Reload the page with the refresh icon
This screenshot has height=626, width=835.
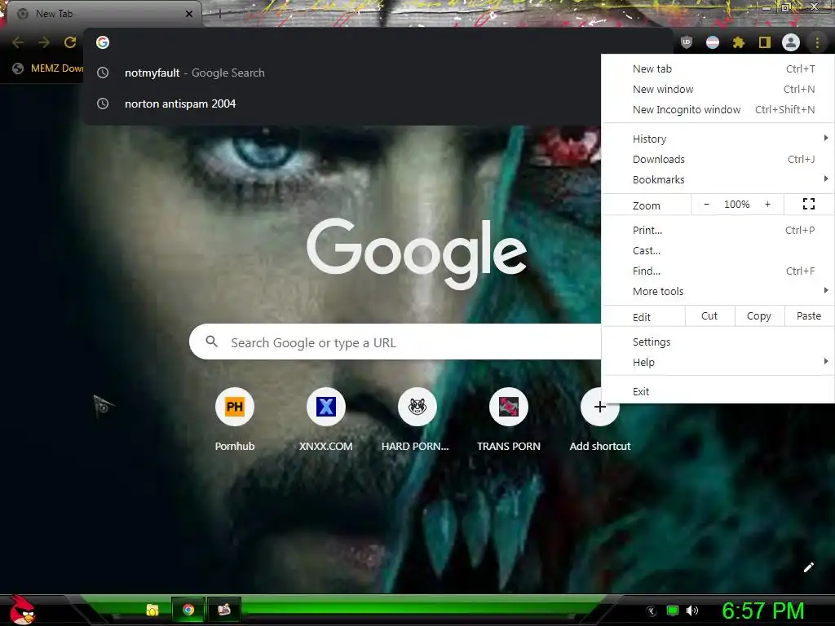click(x=70, y=42)
